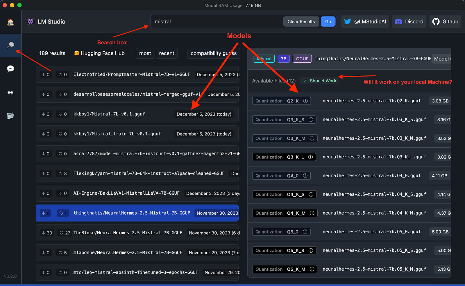Click the Twitter @LMStudioAI icon
This screenshot has width=465, height=286.
(x=348, y=21)
